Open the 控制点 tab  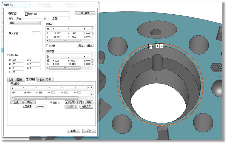(41, 80)
